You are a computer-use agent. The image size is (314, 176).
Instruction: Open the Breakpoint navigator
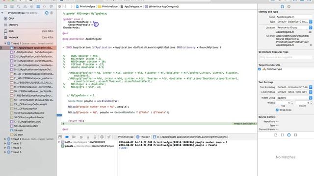(45, 6)
